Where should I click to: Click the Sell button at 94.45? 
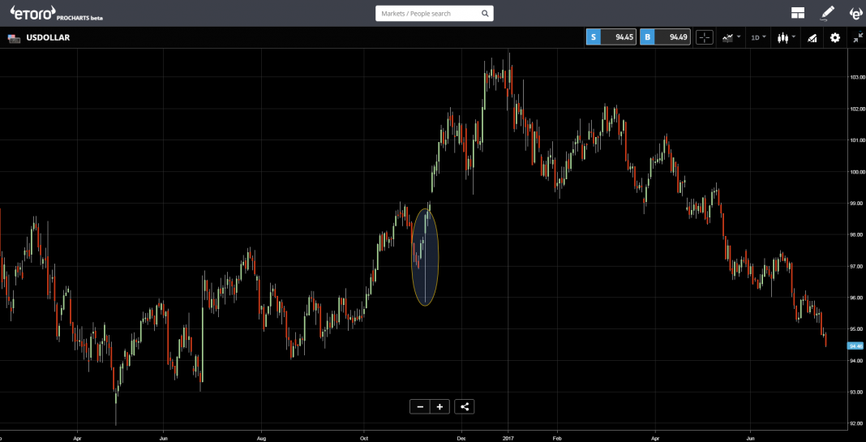(x=611, y=37)
